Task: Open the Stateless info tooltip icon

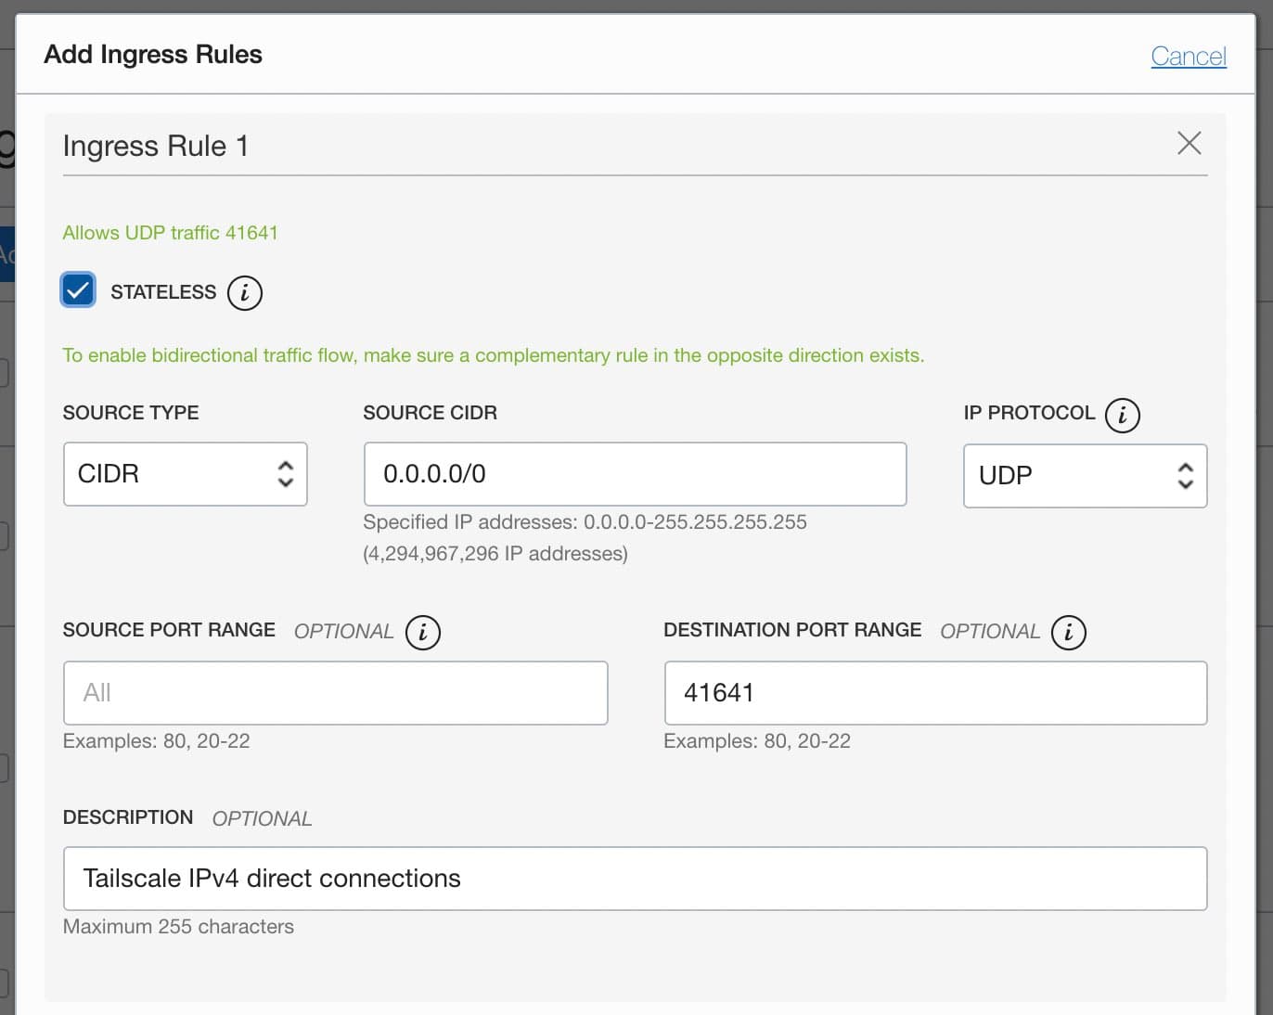Action: [x=244, y=292]
